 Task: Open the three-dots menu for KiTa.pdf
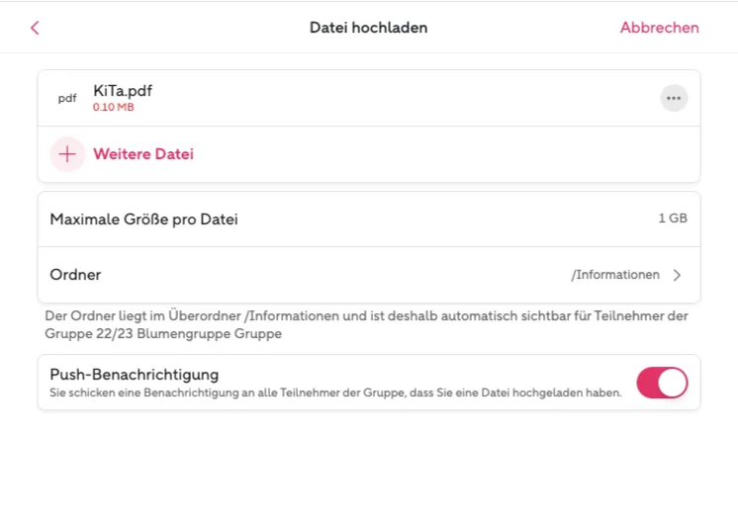tap(674, 98)
